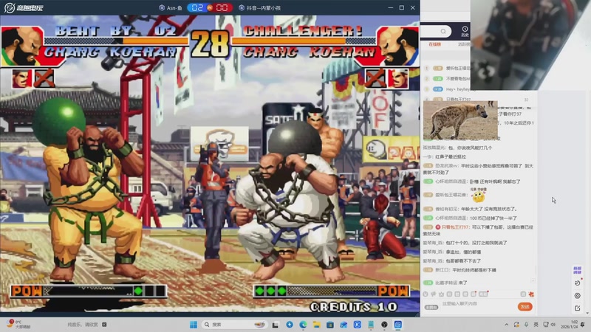Click the blue 02 score counter
Screen dimensions: 591x332
197,8
